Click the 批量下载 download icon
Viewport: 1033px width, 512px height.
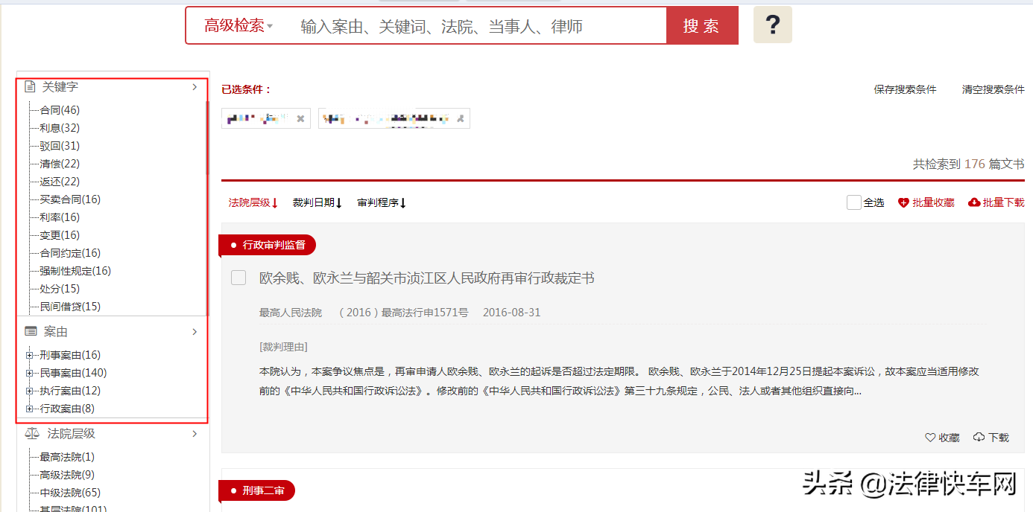[x=973, y=202]
